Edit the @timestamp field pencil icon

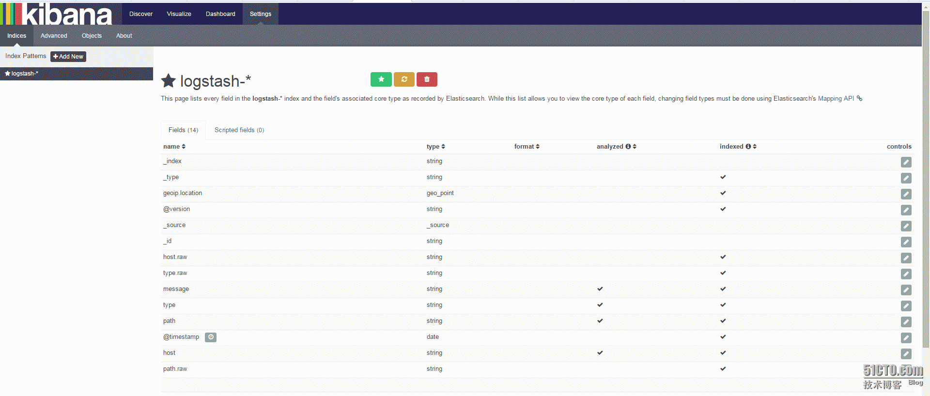point(906,338)
